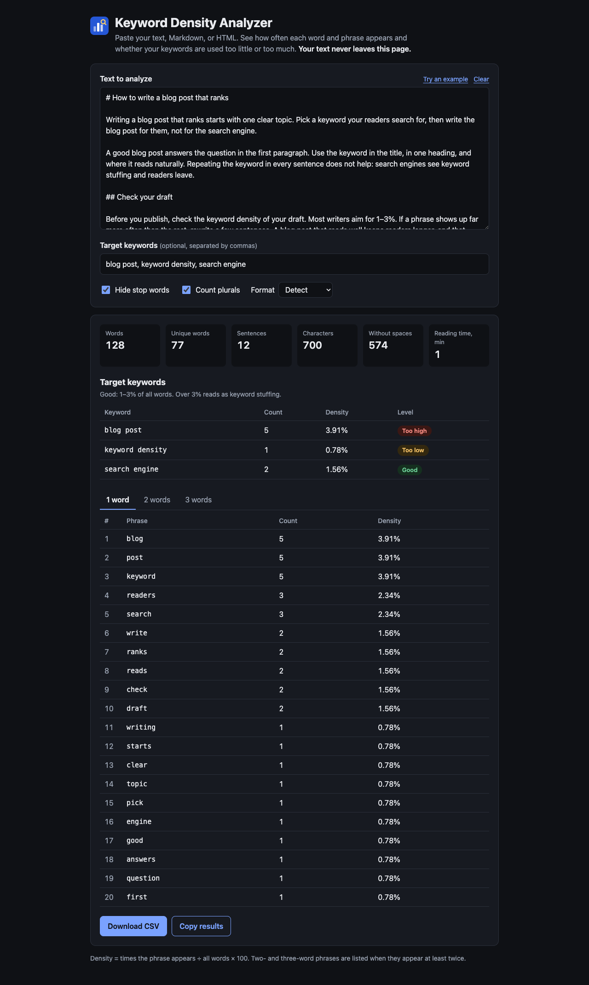Click the Keyword Density Analyzer page title
The width and height of the screenshot is (589, 985).
click(193, 23)
